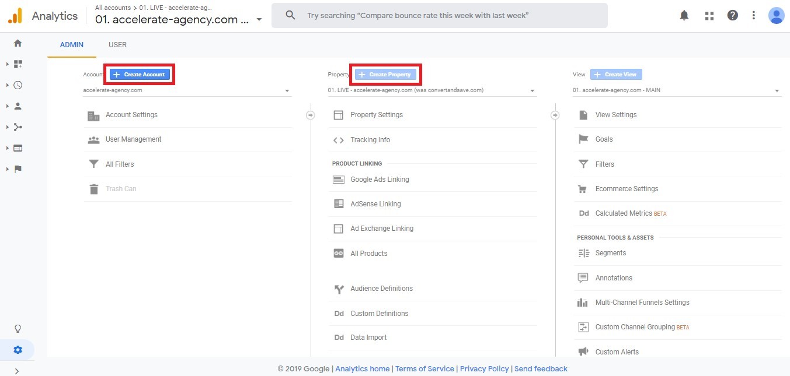
Task: Expand Customization arrow in left sidebar
Action: tap(7, 64)
